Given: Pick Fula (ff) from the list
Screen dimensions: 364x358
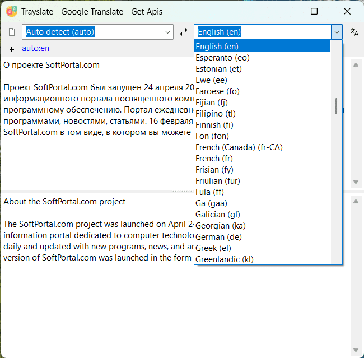Looking at the screenshot, I should (x=262, y=192).
